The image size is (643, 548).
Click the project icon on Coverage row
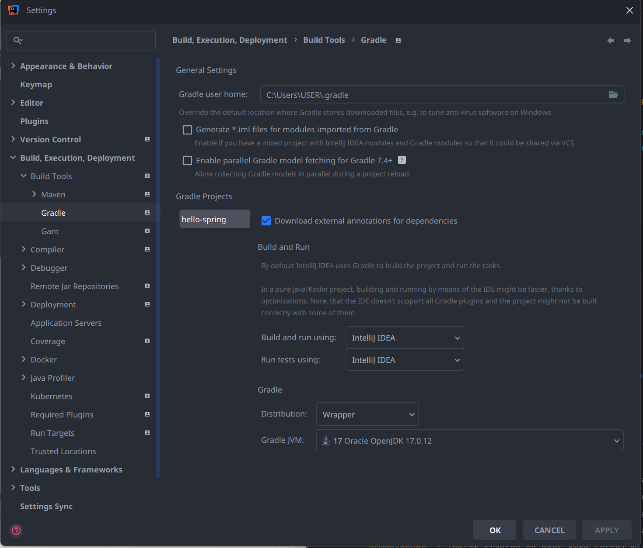point(147,341)
